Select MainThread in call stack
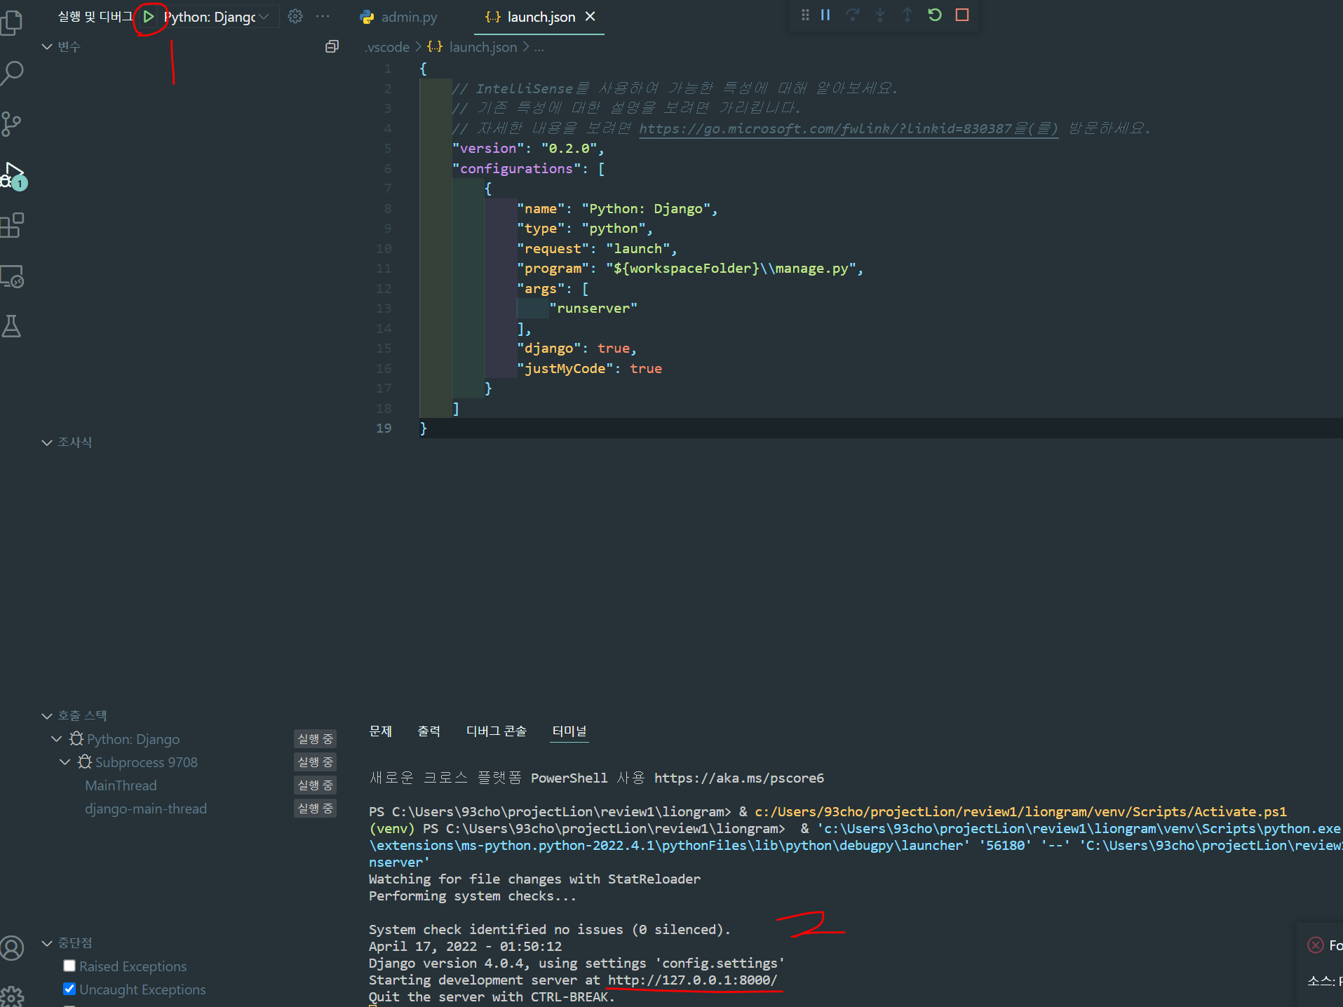This screenshot has width=1343, height=1007. [121, 785]
